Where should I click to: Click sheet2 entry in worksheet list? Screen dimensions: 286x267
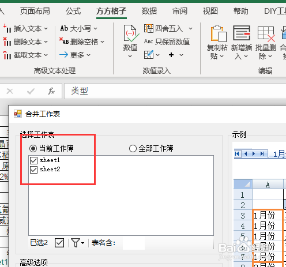pos(50,170)
